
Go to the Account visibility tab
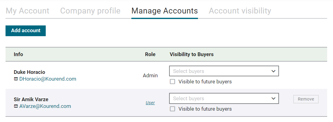(x=240, y=11)
